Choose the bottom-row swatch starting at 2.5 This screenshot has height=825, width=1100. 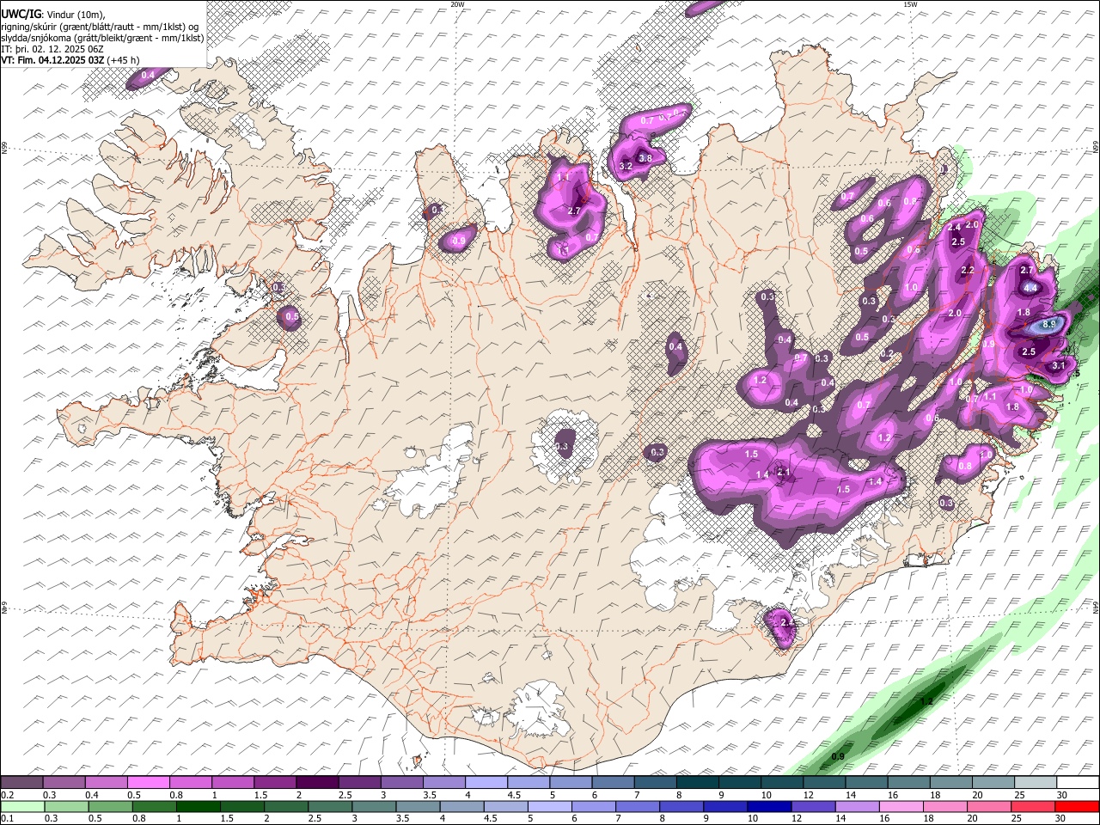click(329, 807)
